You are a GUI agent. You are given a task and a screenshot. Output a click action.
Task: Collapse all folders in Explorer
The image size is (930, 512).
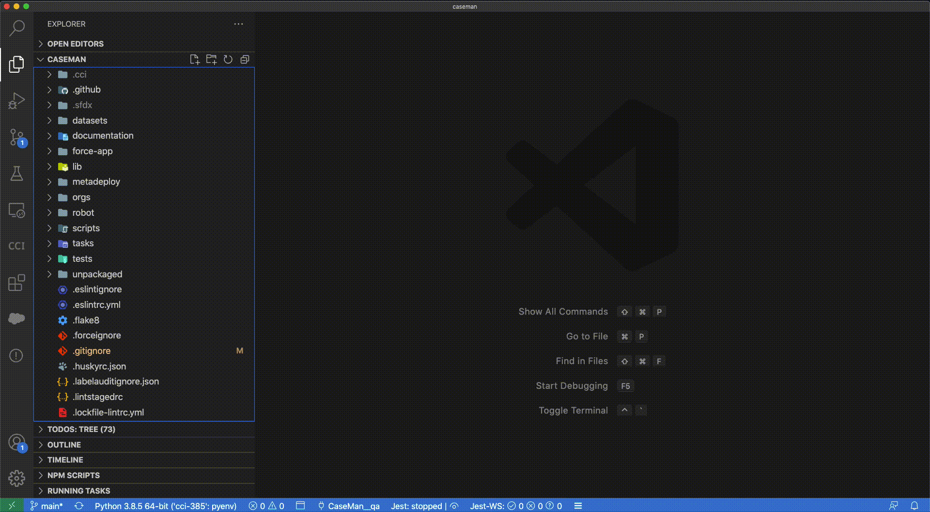[245, 59]
